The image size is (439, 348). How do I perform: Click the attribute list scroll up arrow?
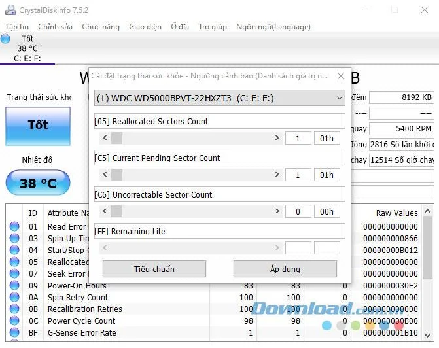[427, 211]
